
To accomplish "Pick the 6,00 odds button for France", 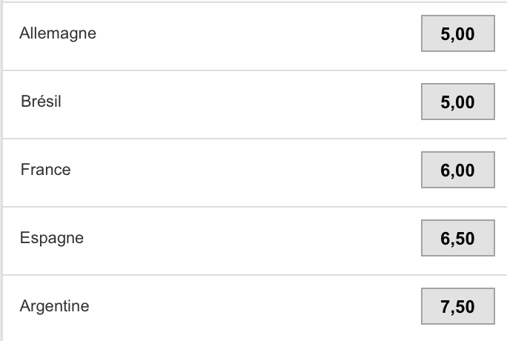I will 458,170.
